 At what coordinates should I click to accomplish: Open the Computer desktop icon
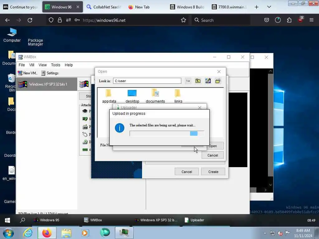[12, 35]
